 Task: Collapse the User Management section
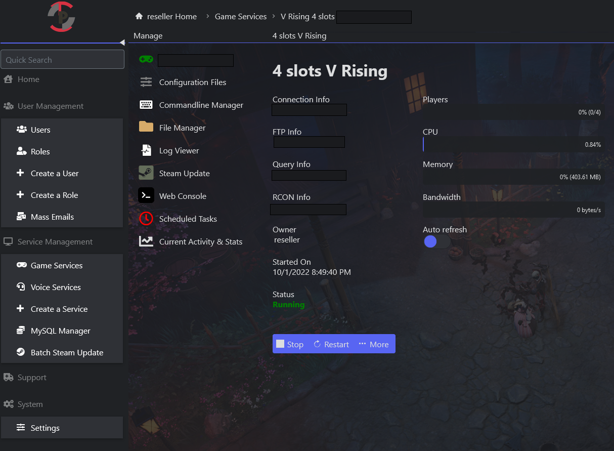51,106
